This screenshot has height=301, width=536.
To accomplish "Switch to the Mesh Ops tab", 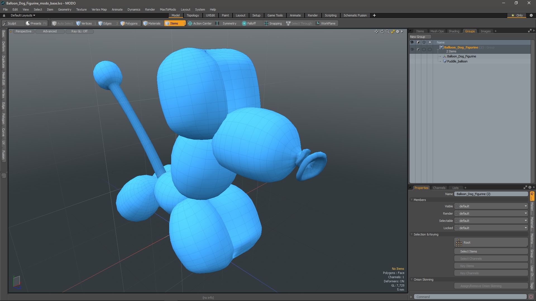I will (437, 31).
